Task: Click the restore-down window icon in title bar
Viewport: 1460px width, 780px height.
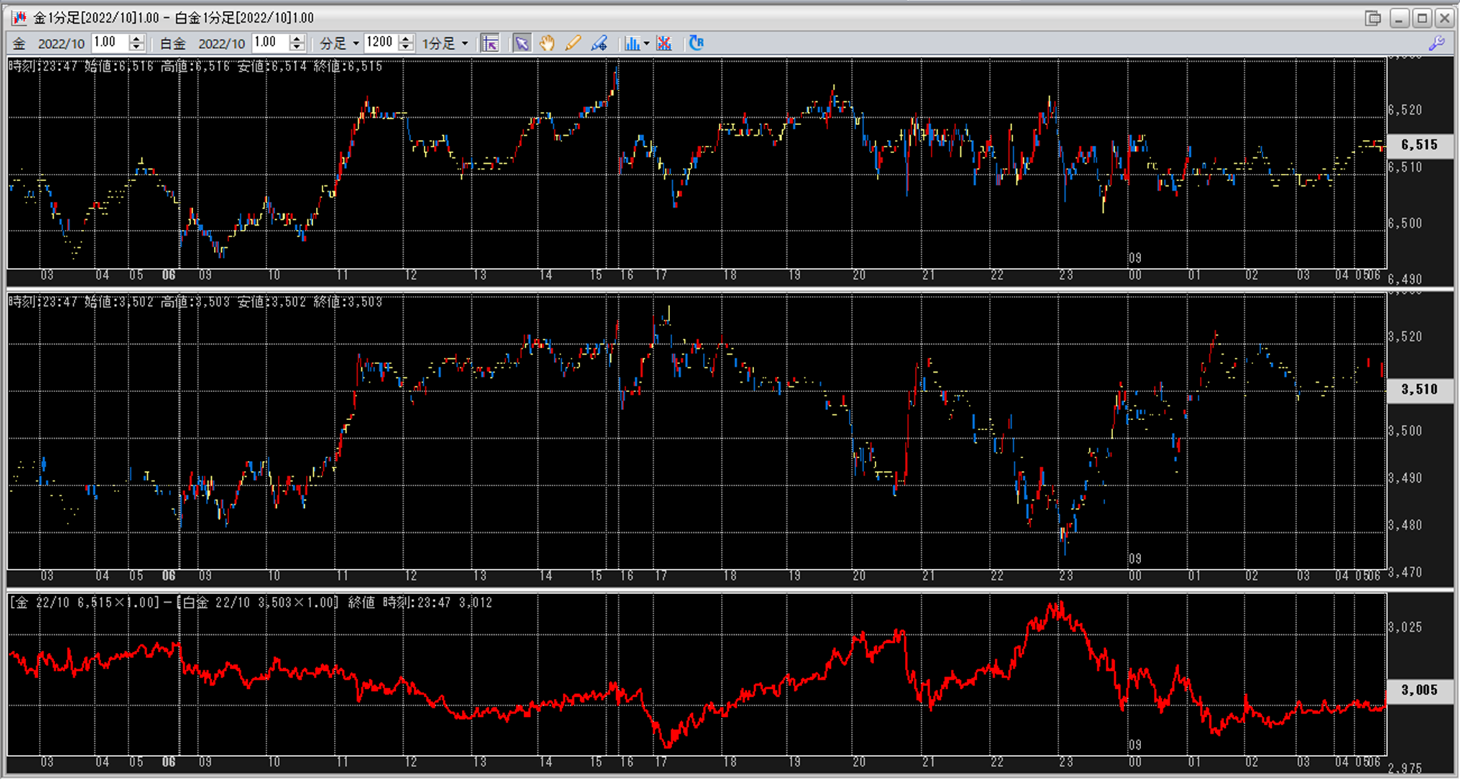Action: (1372, 17)
